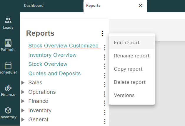Open the Finance chart icon
Screen dimensions: 185x126
[8, 88]
